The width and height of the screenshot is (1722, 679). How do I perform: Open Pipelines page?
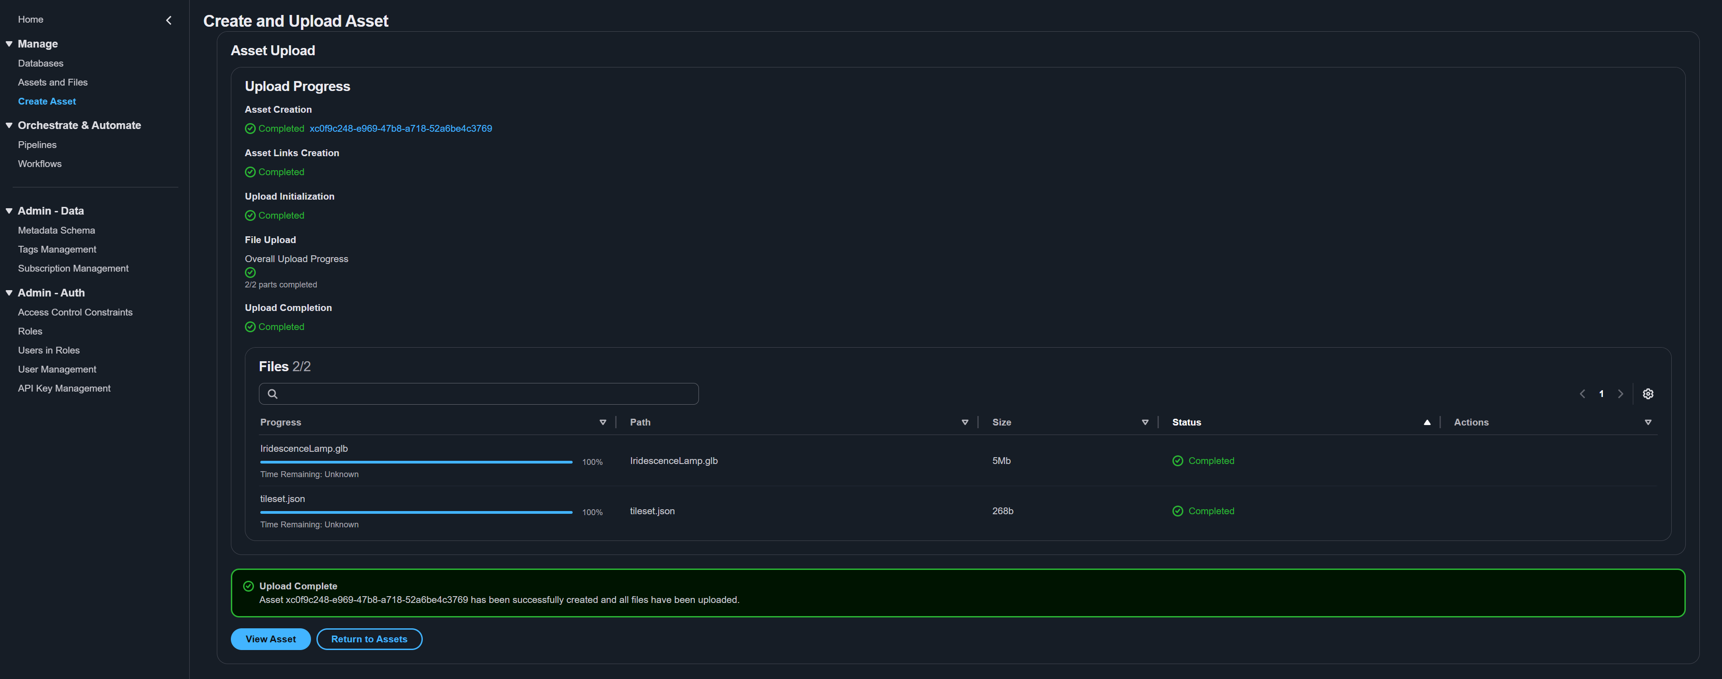pyautogui.click(x=38, y=145)
